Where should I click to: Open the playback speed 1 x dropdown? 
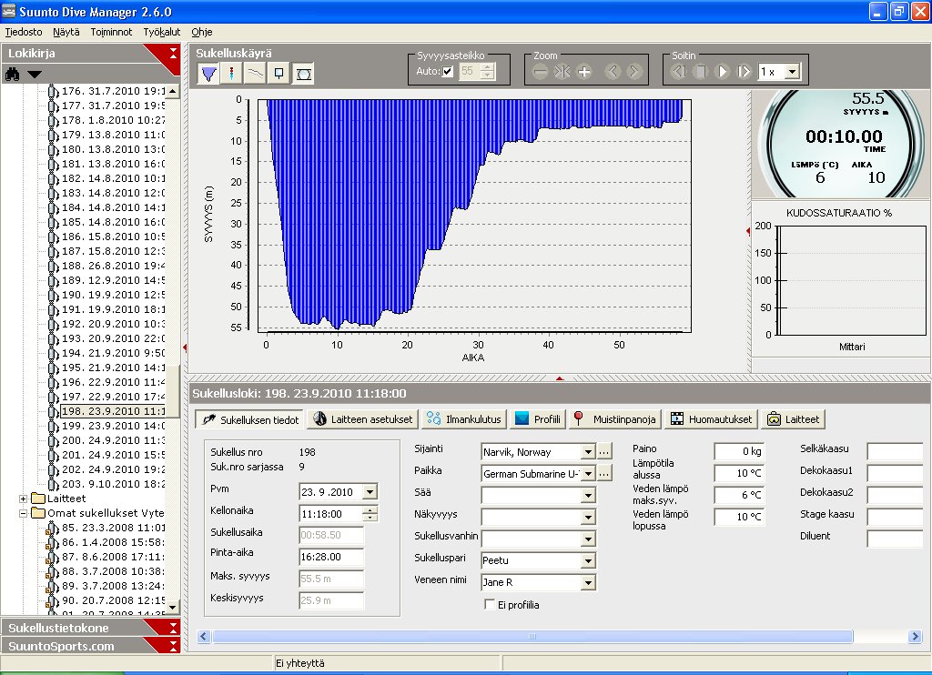point(792,72)
